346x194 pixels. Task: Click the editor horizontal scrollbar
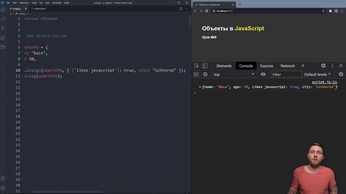[67, 192]
